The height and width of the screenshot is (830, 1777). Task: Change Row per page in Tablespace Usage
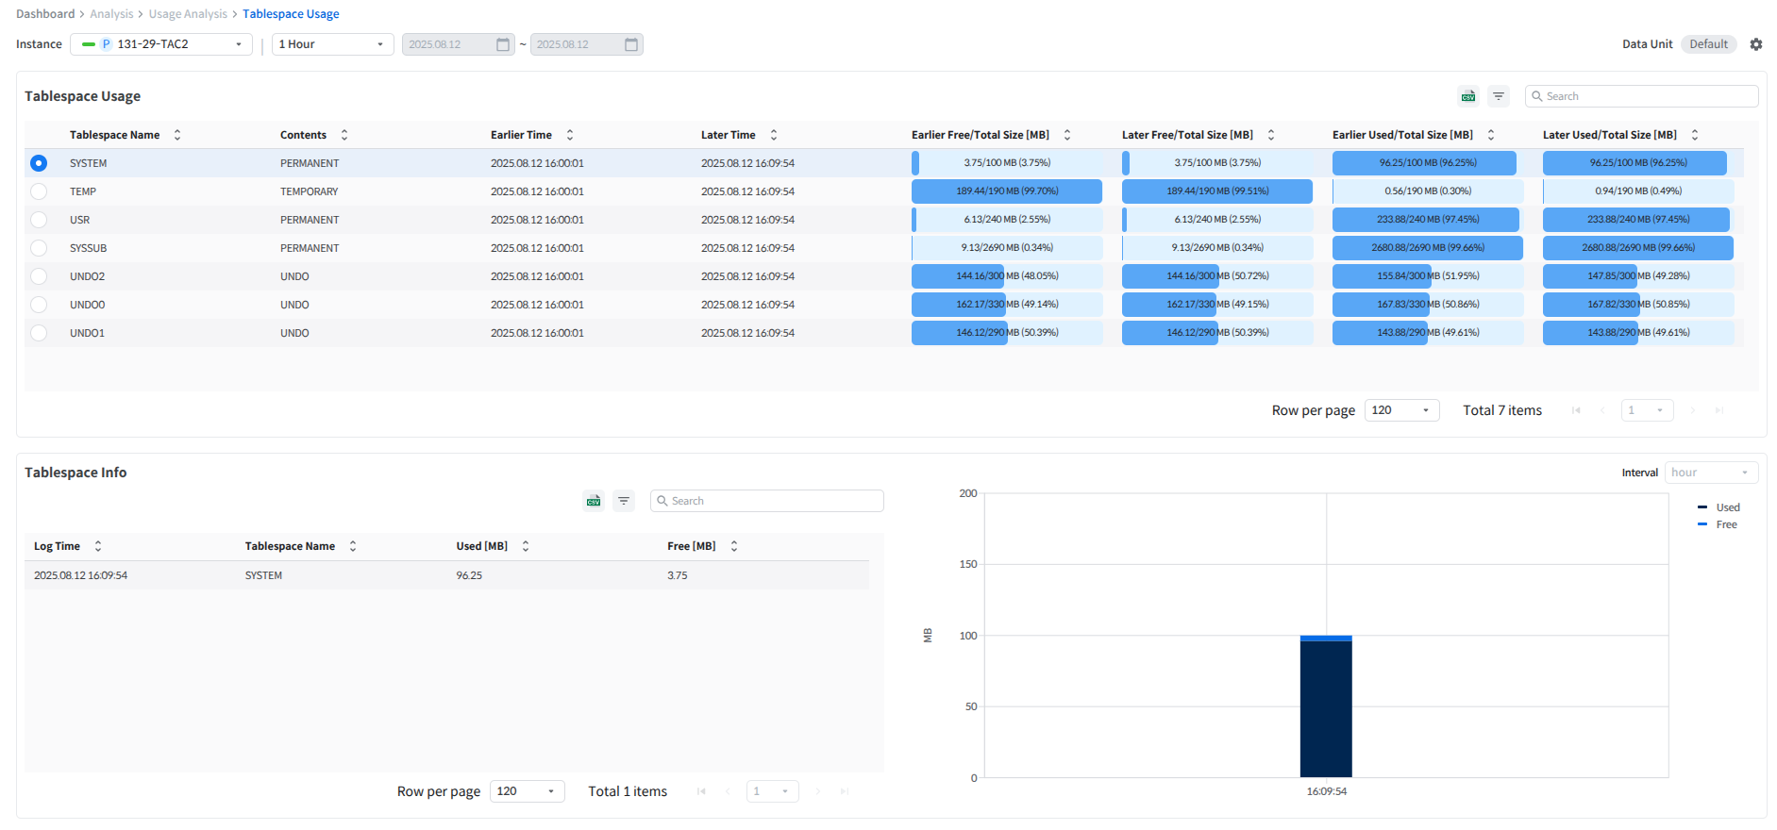pos(1401,410)
